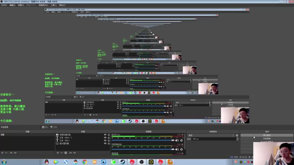Click the 停止推流 stop streaming button
Image resolution: width=294 pixels, height=165 pixels.
click(267, 135)
